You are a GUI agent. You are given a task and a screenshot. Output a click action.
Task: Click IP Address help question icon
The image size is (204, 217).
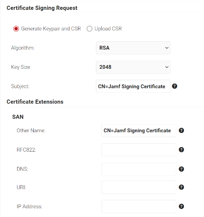181,206
